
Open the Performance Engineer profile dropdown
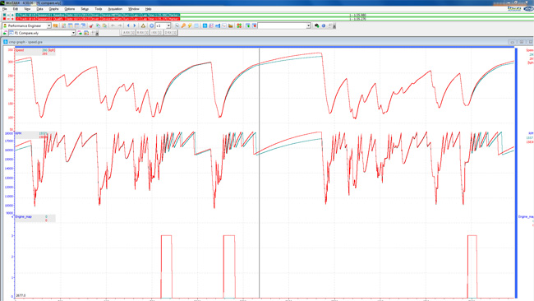49,26
